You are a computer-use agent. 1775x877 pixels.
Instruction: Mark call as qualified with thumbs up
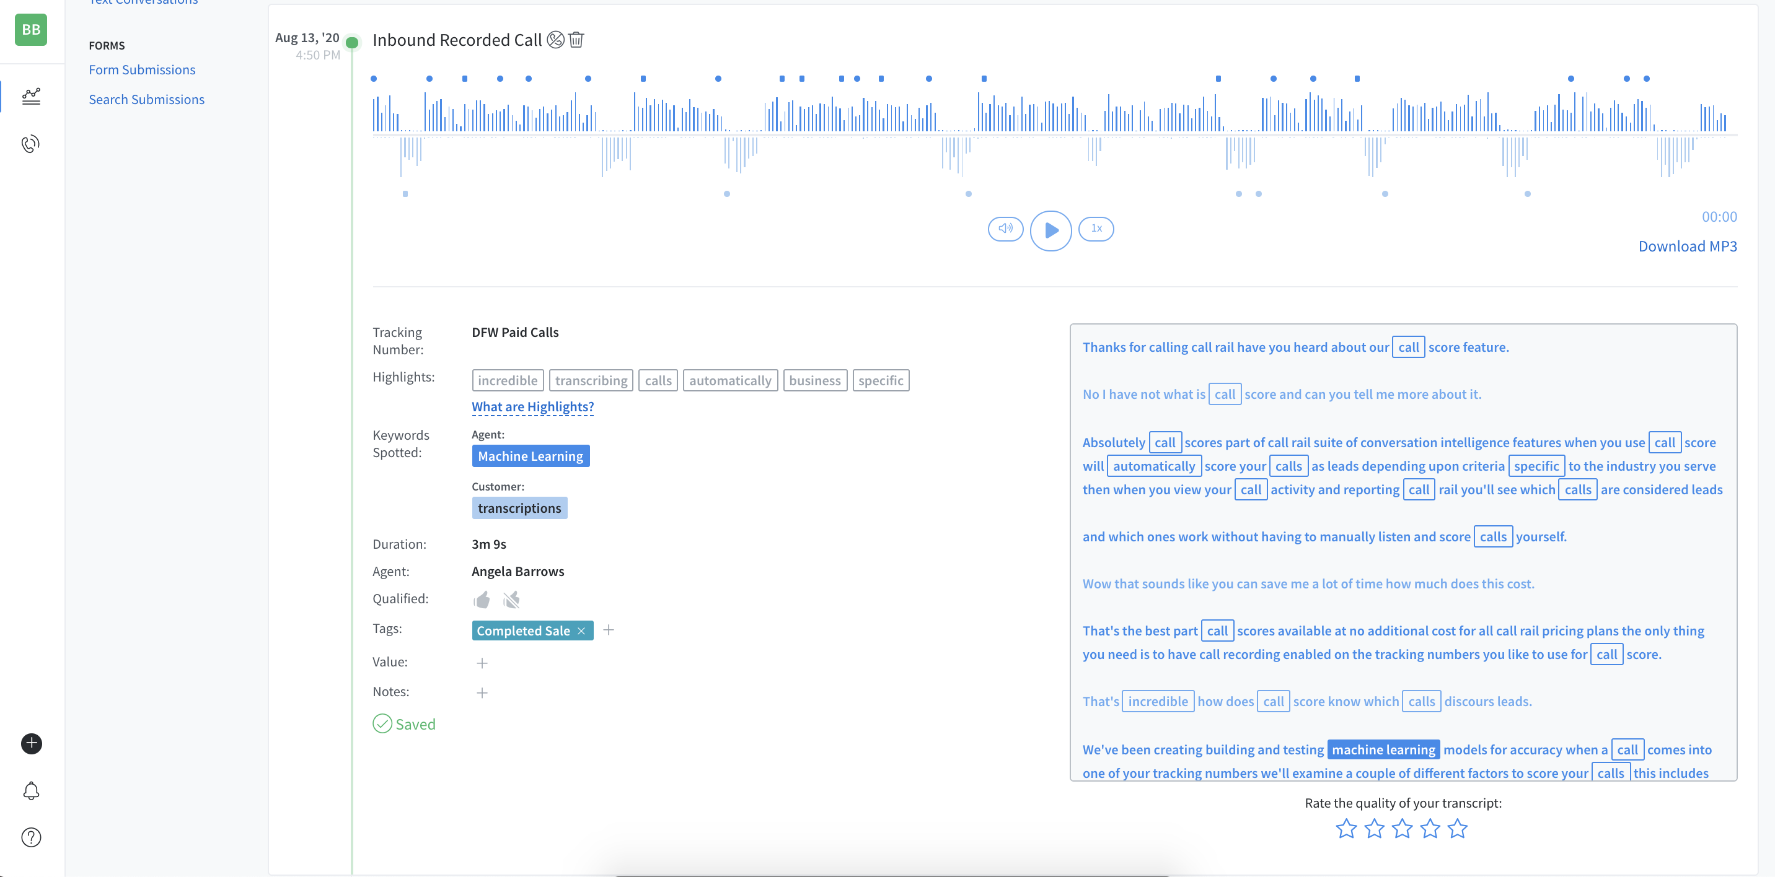click(482, 600)
